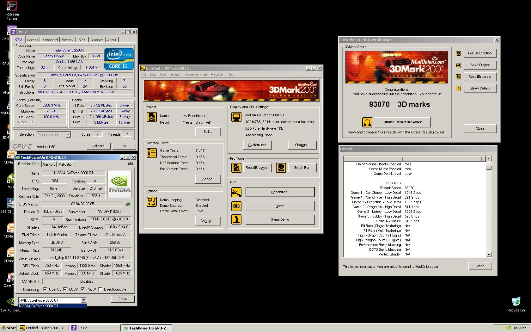Click the Show Details button

pos(480,88)
